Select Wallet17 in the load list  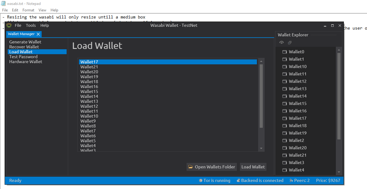(x=168, y=62)
